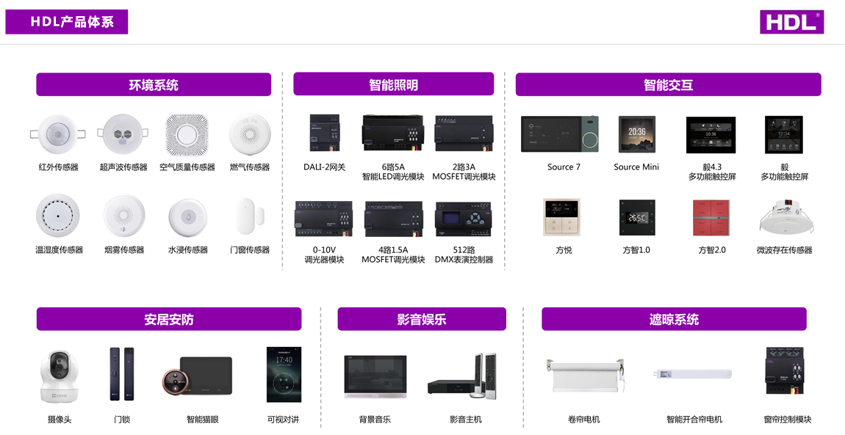The image size is (845, 435).
Task: Select the AV host (影音主机) image
Action: [x=462, y=376]
